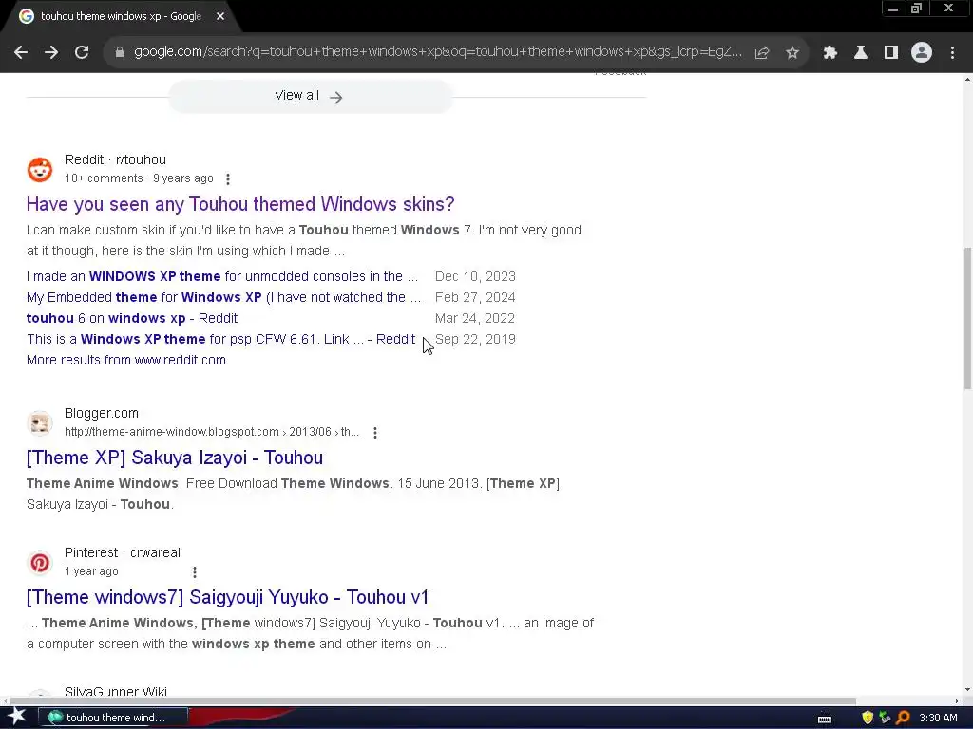Click the green network tray icon
This screenshot has height=729, width=973.
tap(885, 718)
